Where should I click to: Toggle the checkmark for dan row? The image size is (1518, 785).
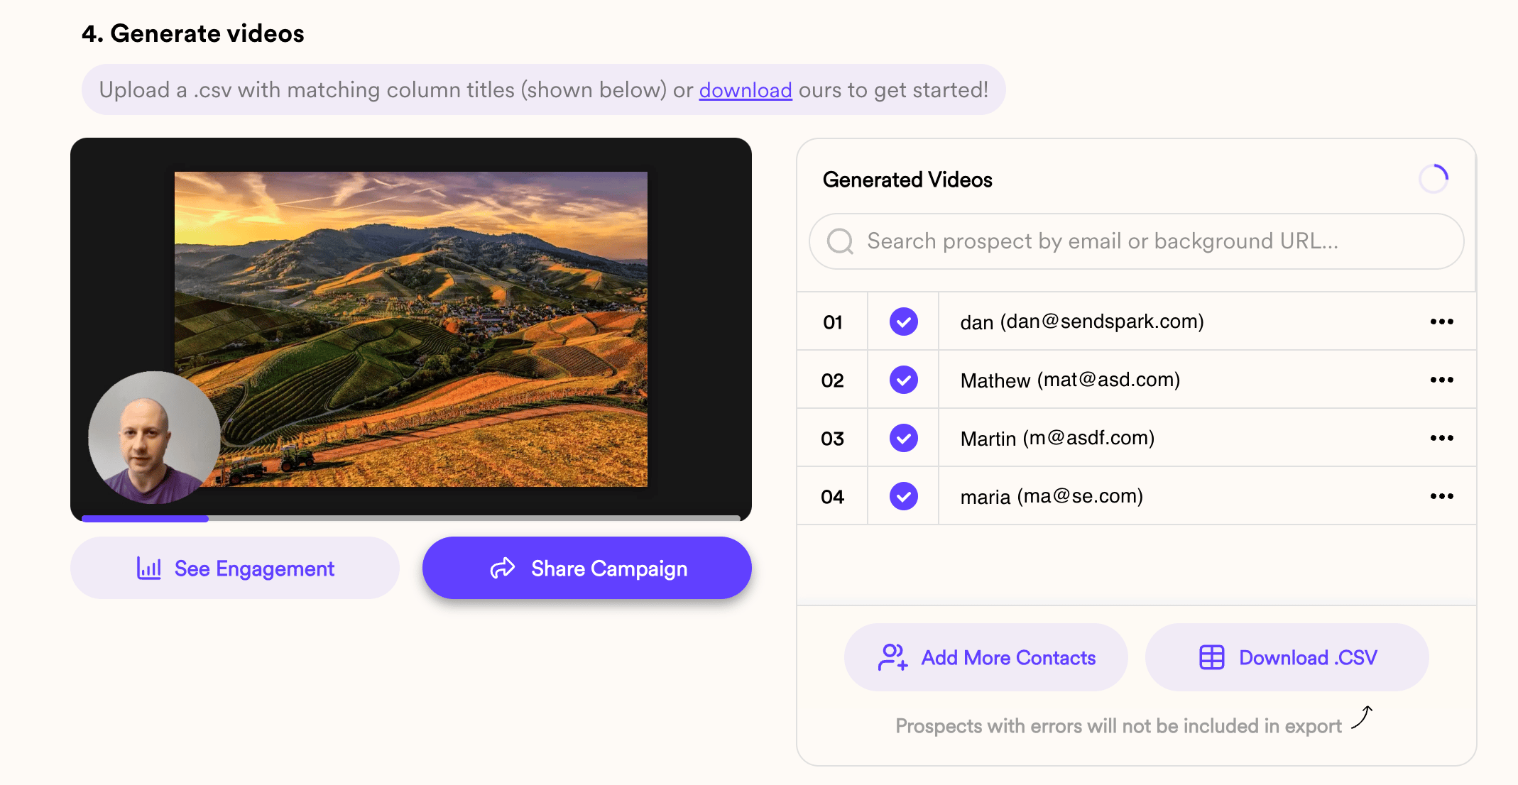(904, 322)
